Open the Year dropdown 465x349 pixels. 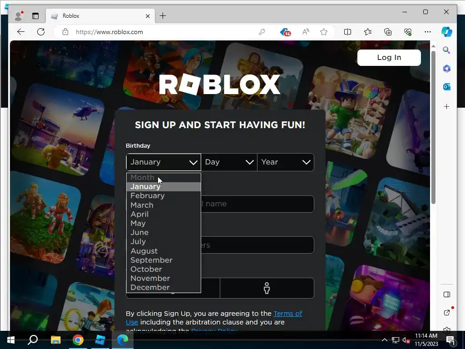(286, 162)
